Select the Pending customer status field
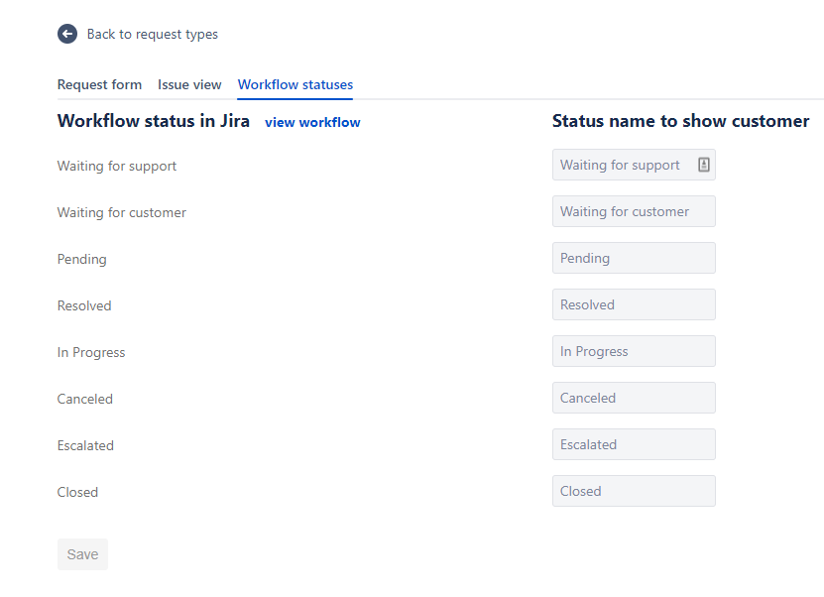This screenshot has height=597, width=824. coord(634,258)
